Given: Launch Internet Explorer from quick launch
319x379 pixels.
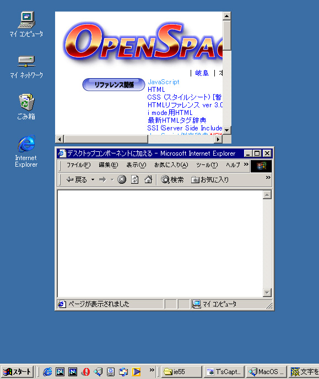Looking at the screenshot, I should pos(47,372).
